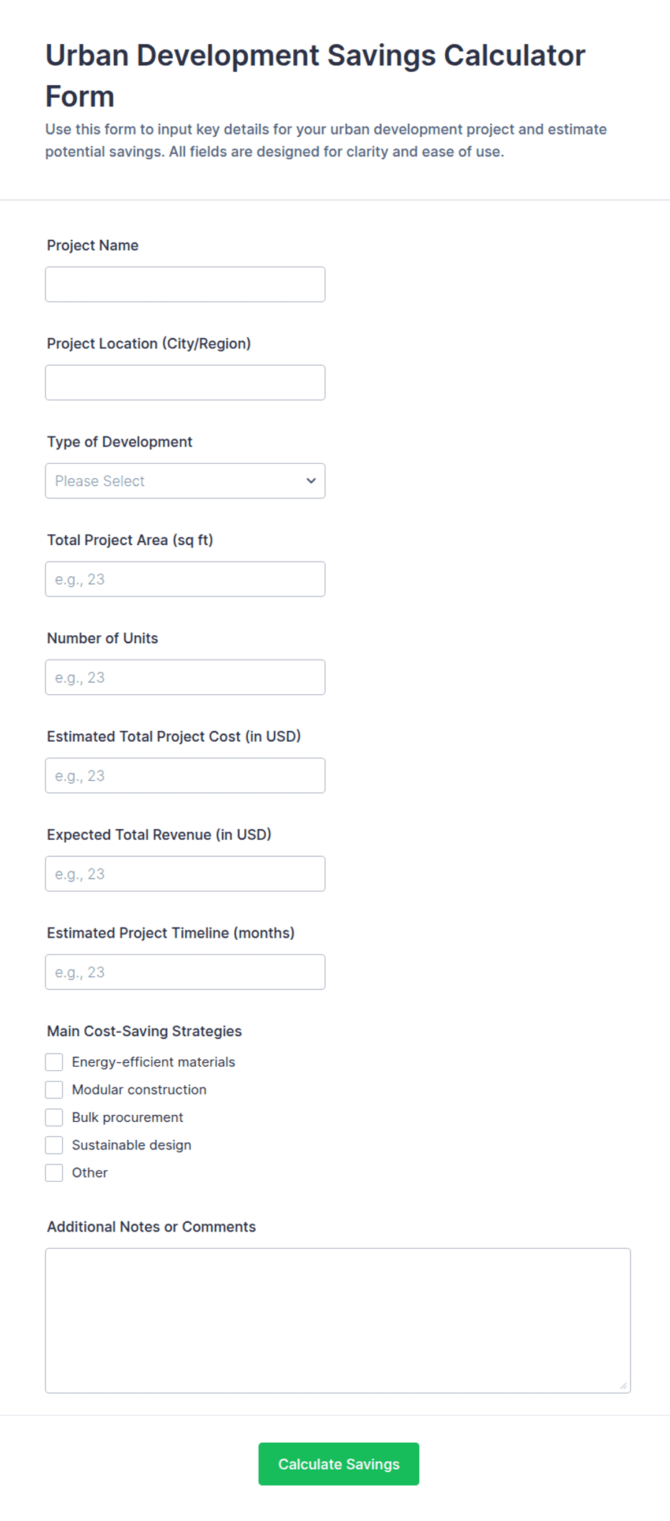Click the Number of Units input
The width and height of the screenshot is (670, 1521).
point(185,678)
